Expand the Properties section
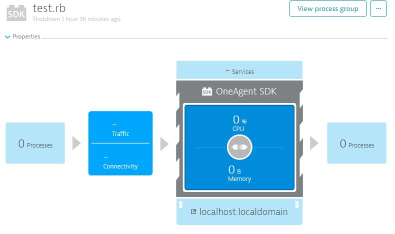Screen dimensions: 395x234 pos(23,36)
